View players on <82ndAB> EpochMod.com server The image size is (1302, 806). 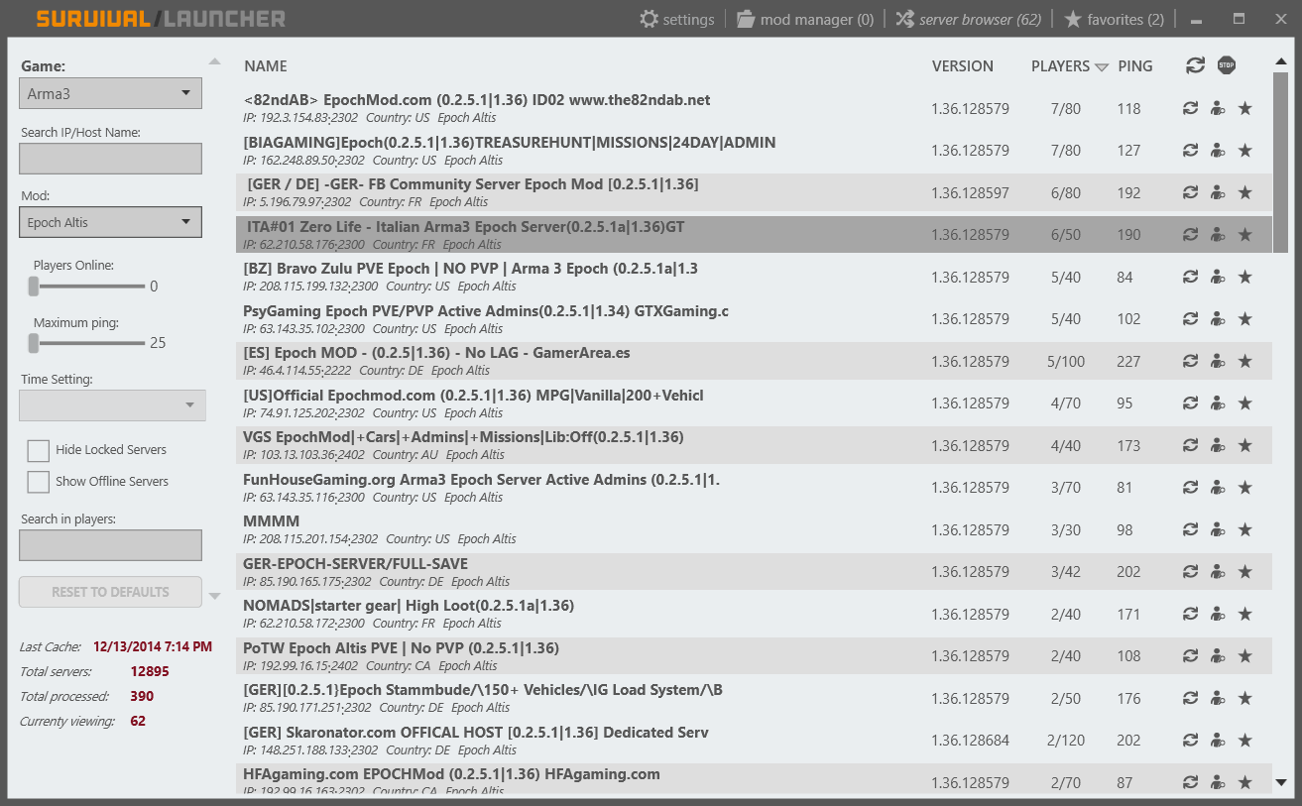pyautogui.click(x=1218, y=108)
